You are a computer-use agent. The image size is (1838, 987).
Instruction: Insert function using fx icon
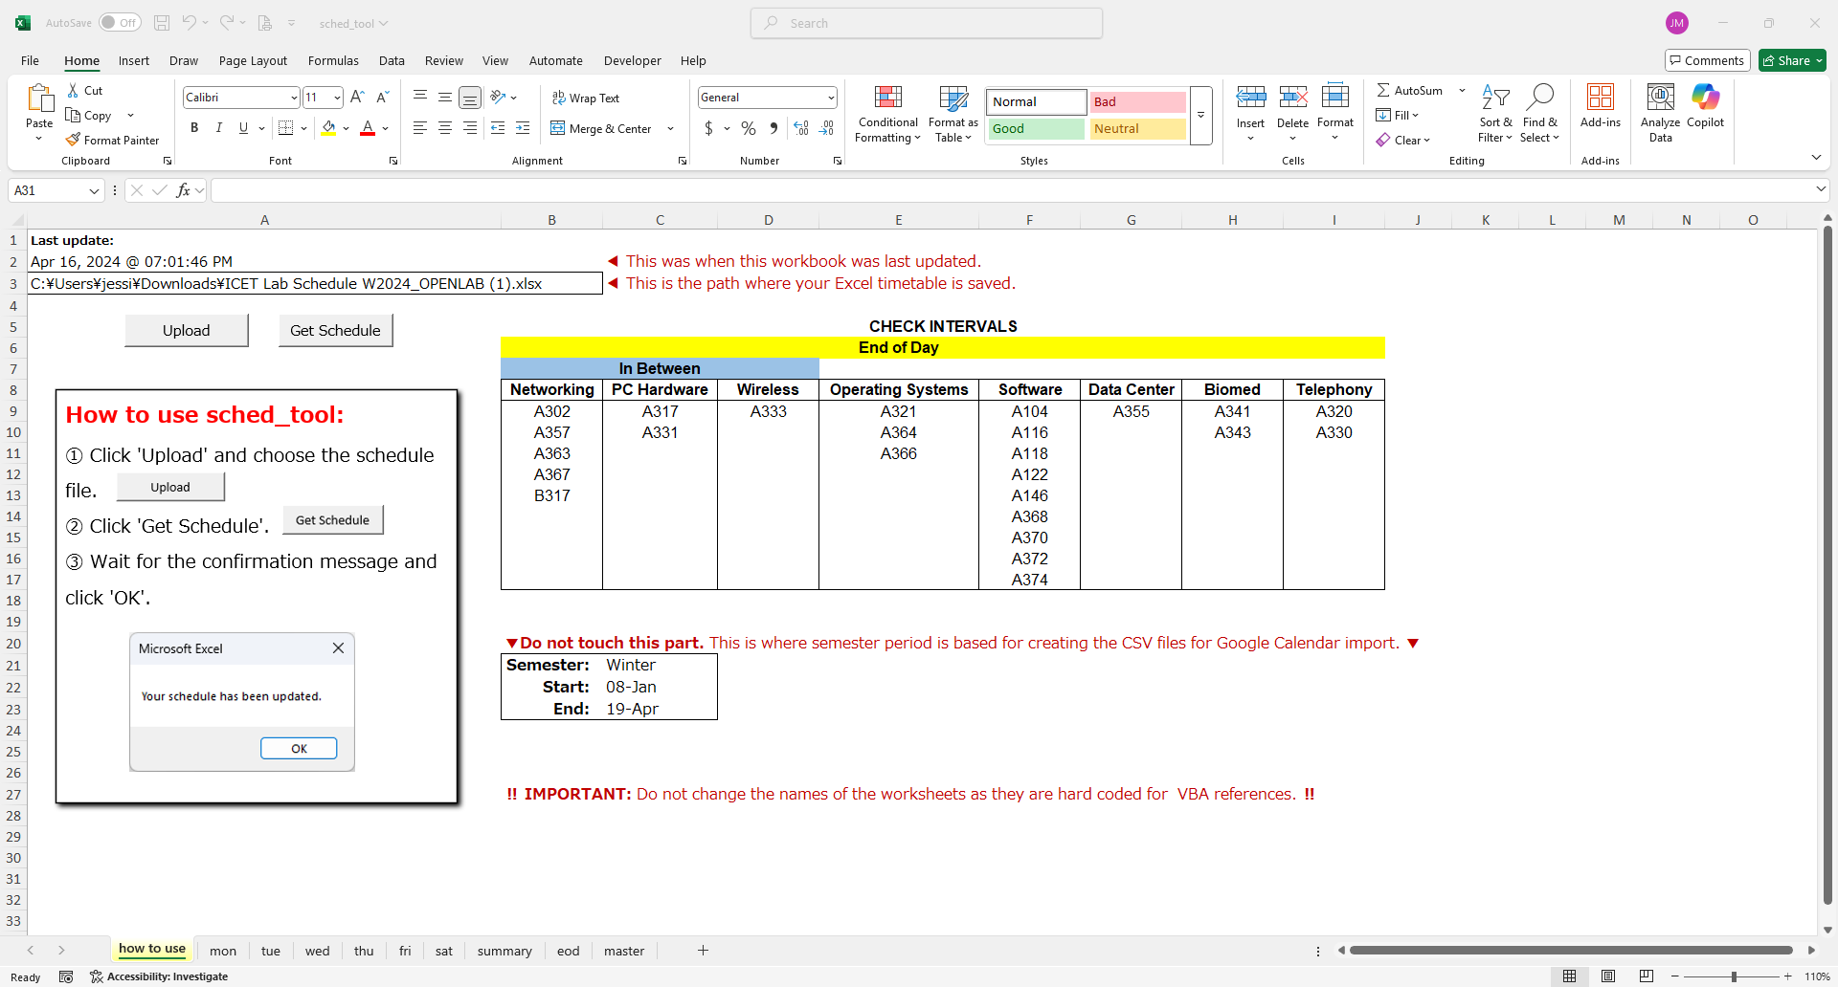[x=183, y=190]
